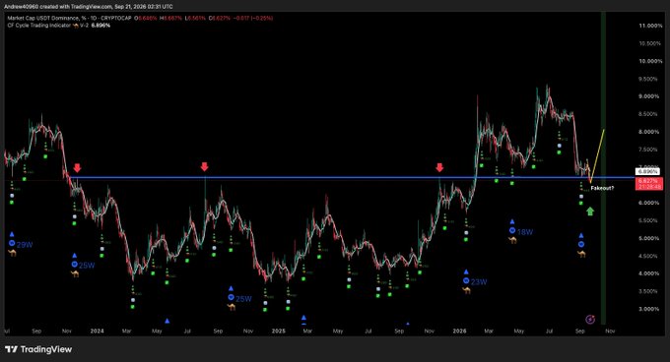
Task: Select the 23W cycle label
Action: pyautogui.click(x=479, y=282)
